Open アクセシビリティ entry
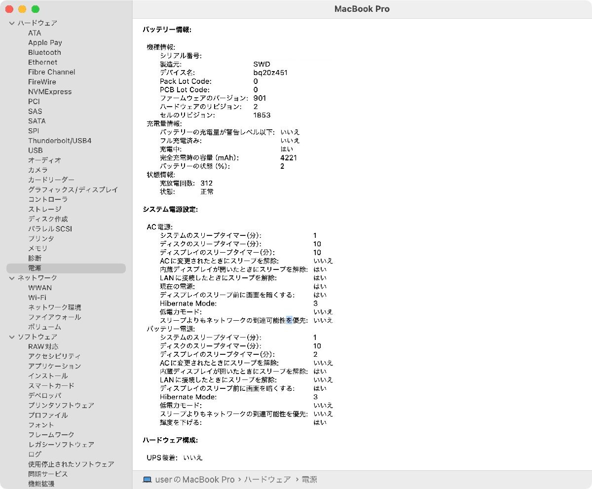This screenshot has width=592, height=489. click(x=55, y=356)
